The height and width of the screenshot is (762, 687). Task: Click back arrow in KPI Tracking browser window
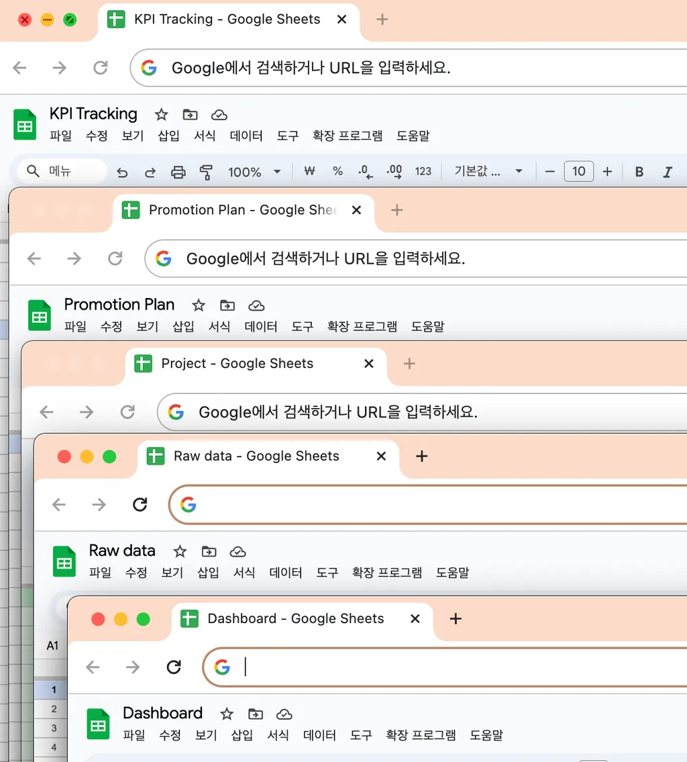point(20,68)
